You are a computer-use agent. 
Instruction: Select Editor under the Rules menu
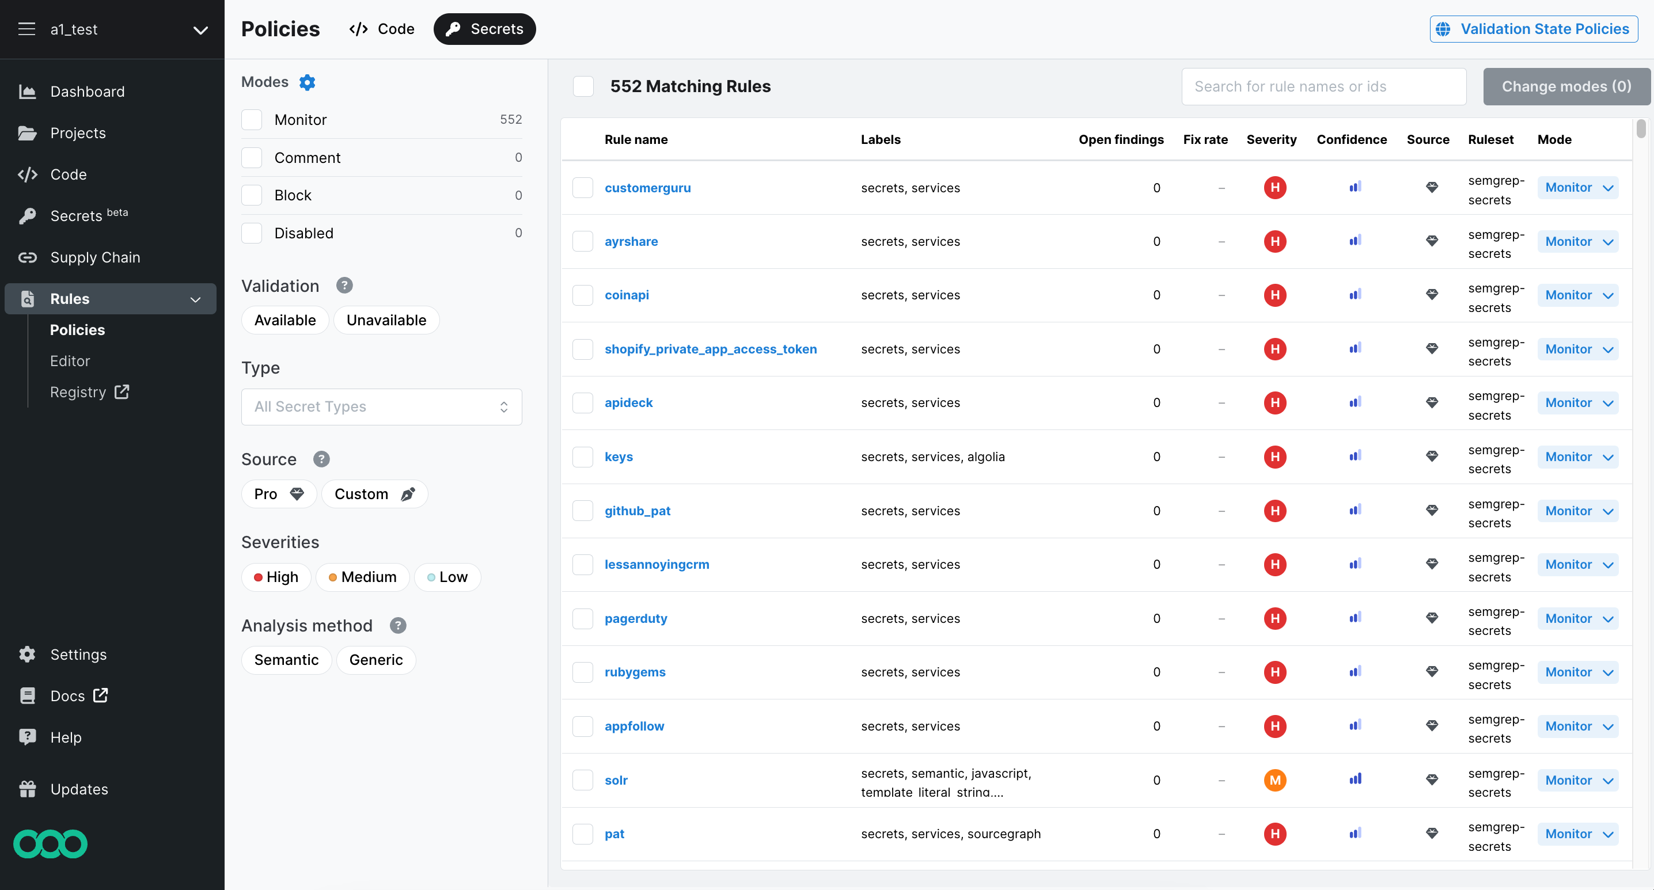click(x=70, y=360)
